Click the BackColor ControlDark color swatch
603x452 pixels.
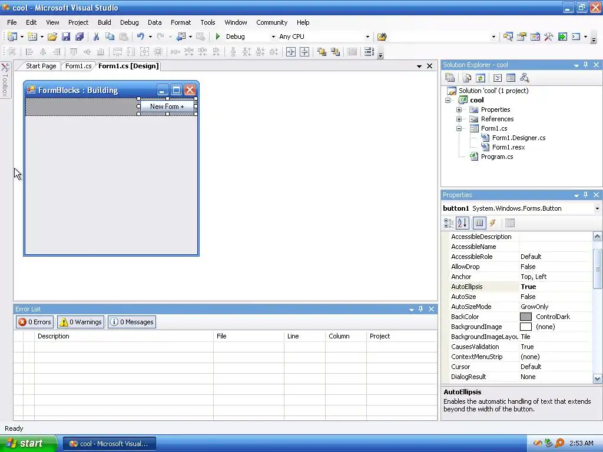526,317
